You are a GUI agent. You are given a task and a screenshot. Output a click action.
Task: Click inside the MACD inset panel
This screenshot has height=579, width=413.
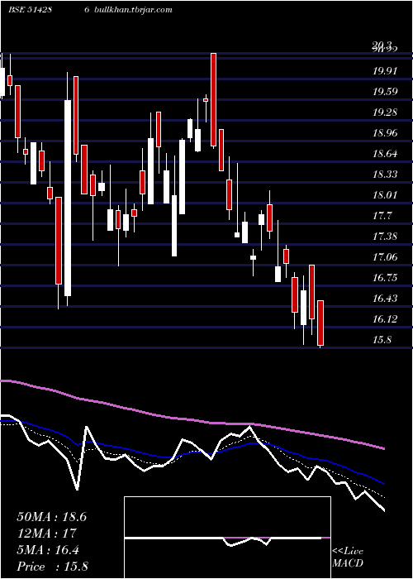[x=227, y=538]
